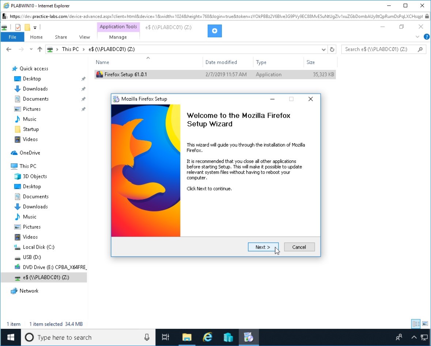
Task: Open Network in the navigation pane
Action: point(29,291)
